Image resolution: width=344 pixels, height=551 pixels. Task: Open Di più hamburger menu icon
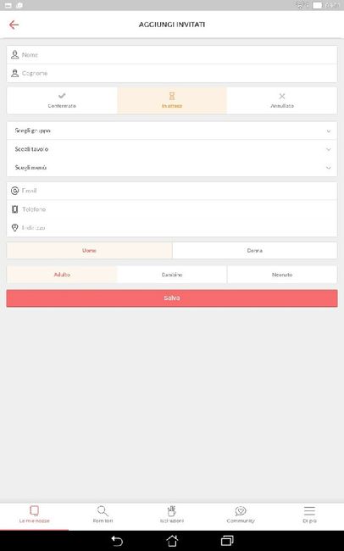(309, 510)
